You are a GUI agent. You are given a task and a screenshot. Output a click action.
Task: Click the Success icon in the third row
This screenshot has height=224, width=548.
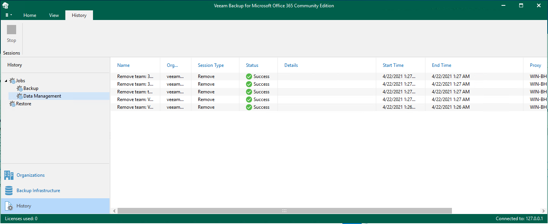pyautogui.click(x=249, y=92)
